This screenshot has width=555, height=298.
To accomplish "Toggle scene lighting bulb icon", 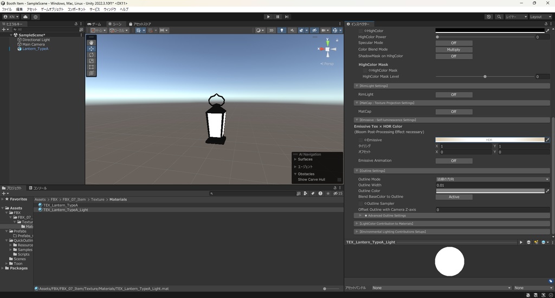I will (x=282, y=30).
